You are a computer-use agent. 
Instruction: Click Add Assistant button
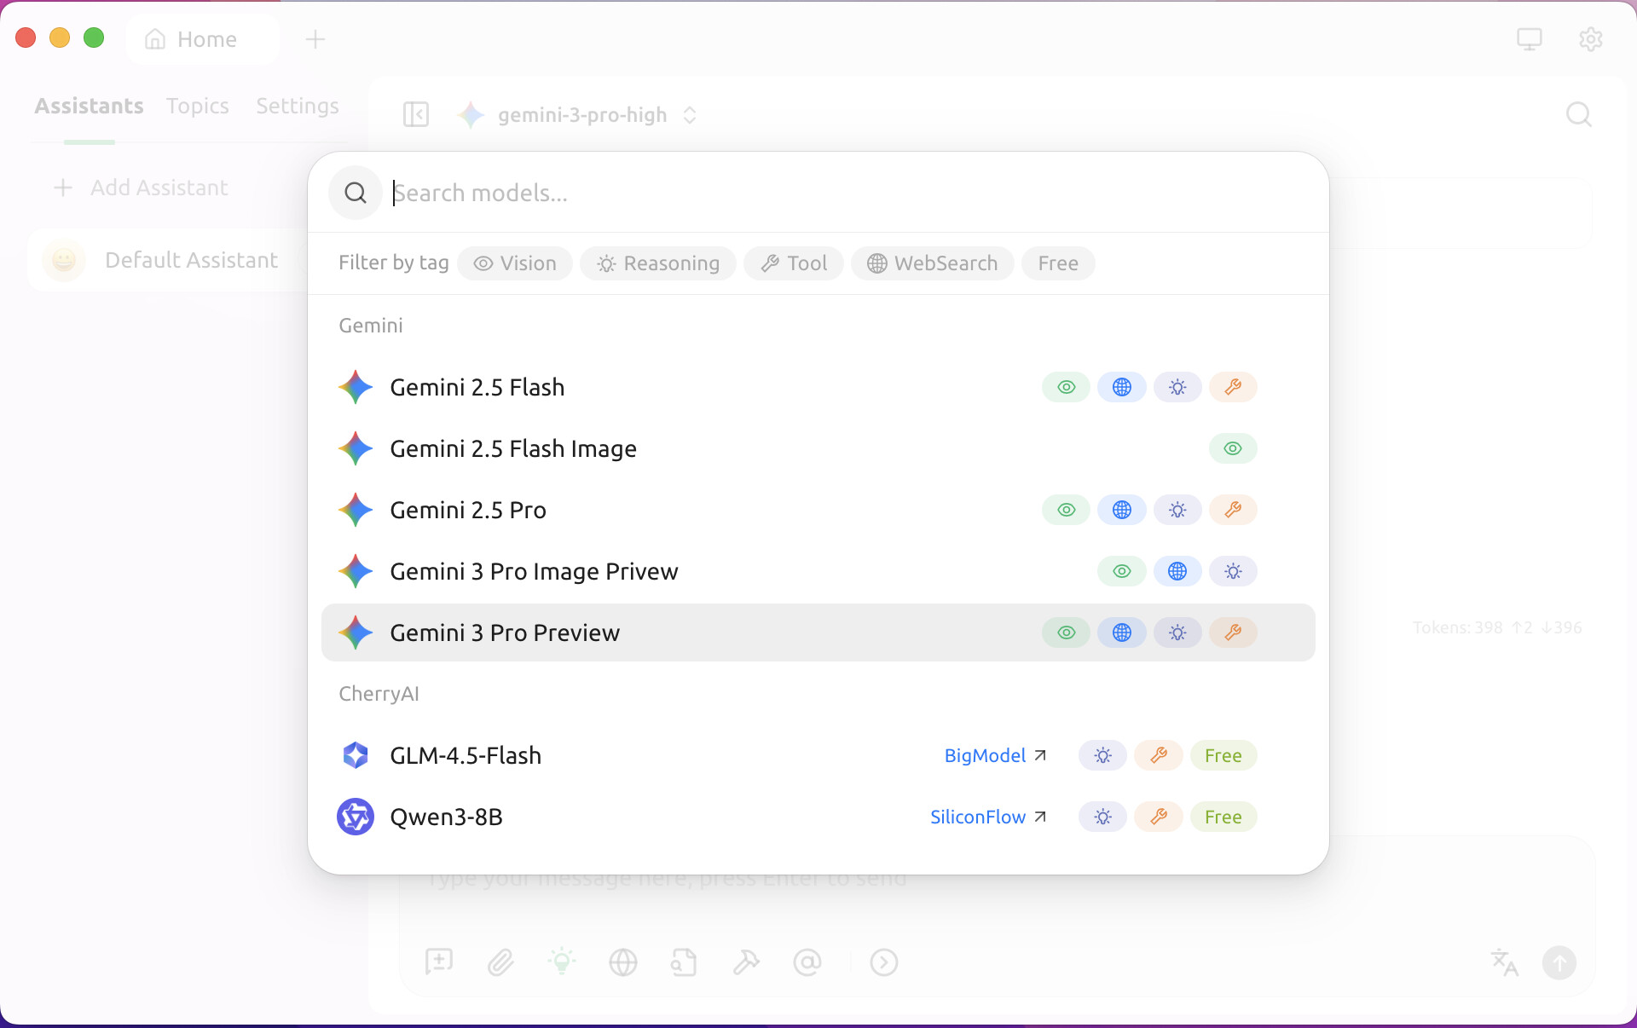(x=141, y=188)
